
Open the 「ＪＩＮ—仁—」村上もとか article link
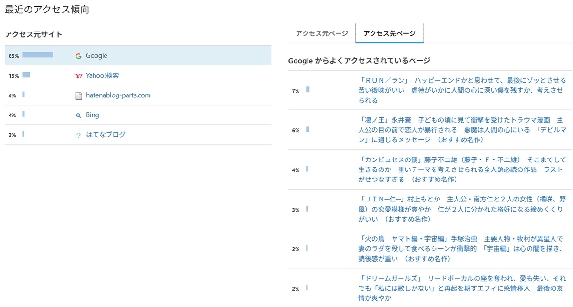pos(462,209)
